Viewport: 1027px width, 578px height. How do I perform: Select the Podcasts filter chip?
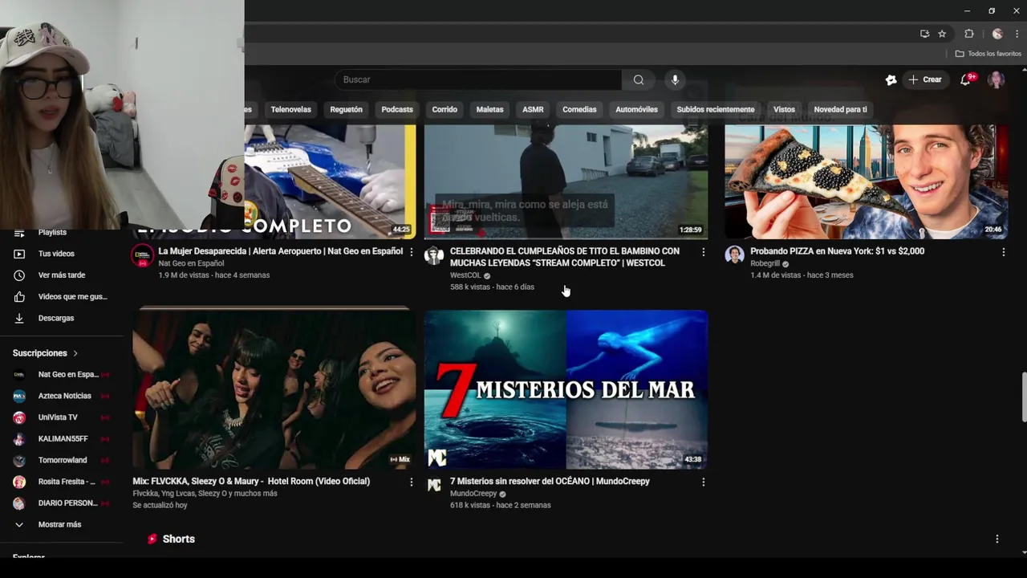pos(397,109)
